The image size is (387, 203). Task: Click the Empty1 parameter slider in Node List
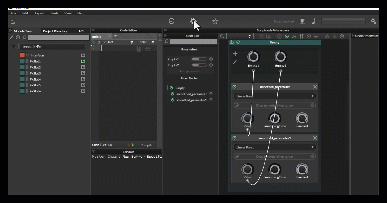pos(199,59)
